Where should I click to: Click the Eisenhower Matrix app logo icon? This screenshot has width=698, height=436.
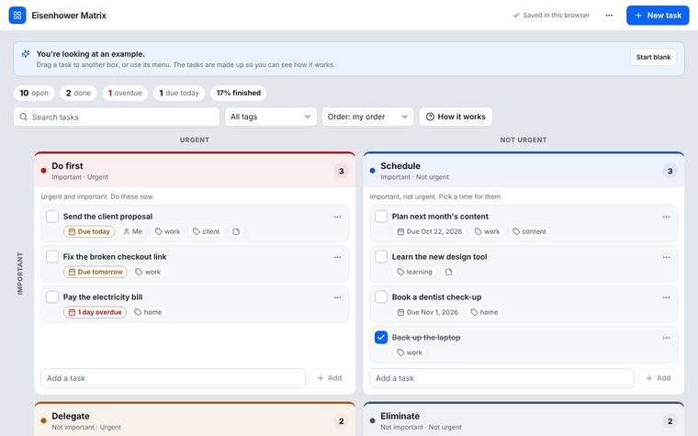pos(17,15)
